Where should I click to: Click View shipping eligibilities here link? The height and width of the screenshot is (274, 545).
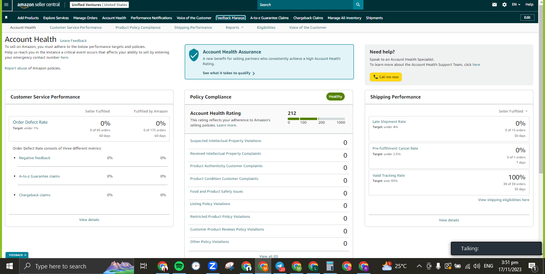[504, 200]
